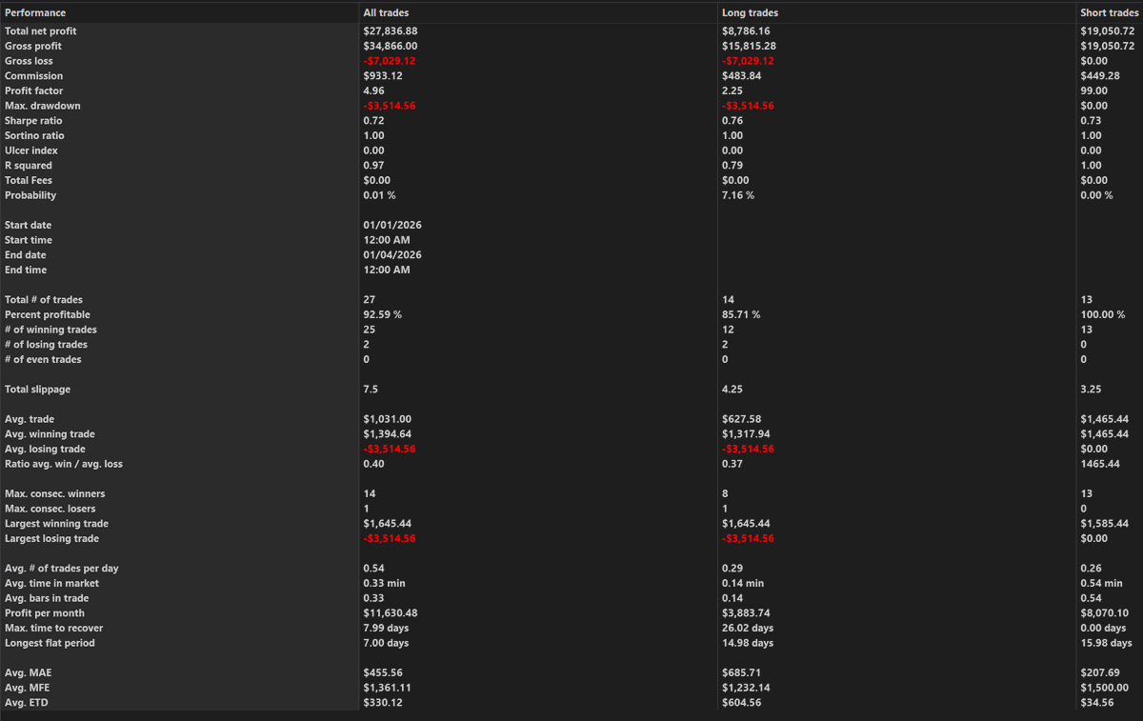Click the 4.25 long slippage value
The width and height of the screenshot is (1143, 721).
click(x=732, y=390)
